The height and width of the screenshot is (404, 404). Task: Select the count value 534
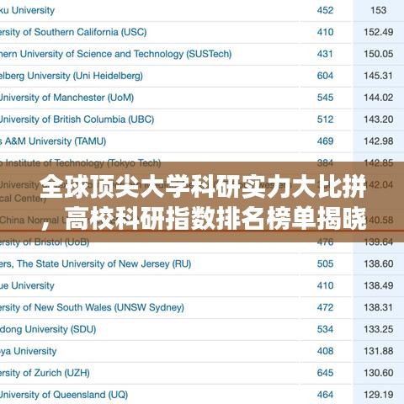[x=325, y=329]
